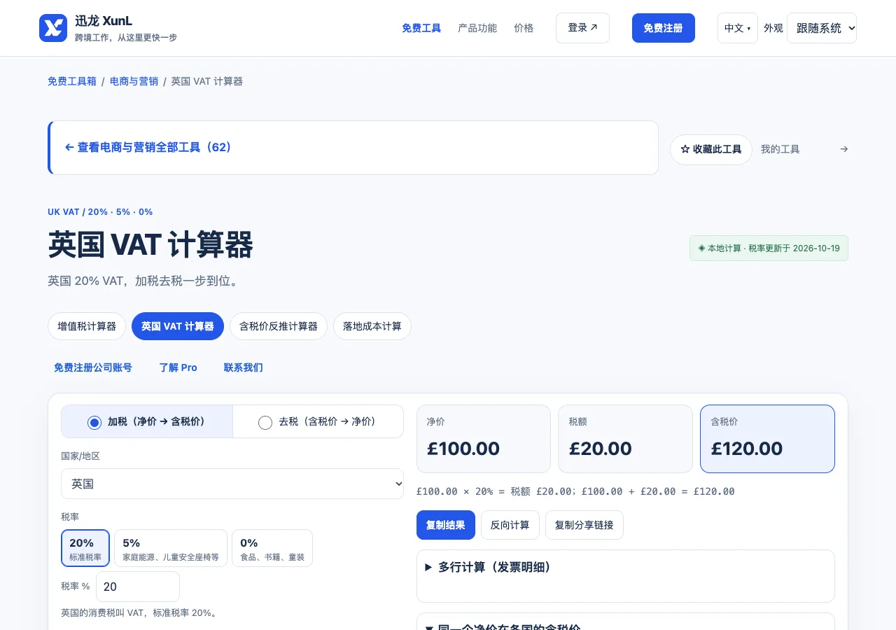
Task: Open the 中文 language dropdown
Action: point(737,28)
